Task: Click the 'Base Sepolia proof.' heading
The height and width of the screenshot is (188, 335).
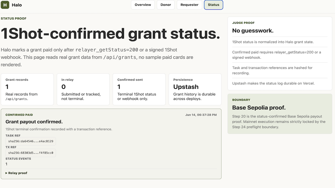Action: pos(259,108)
